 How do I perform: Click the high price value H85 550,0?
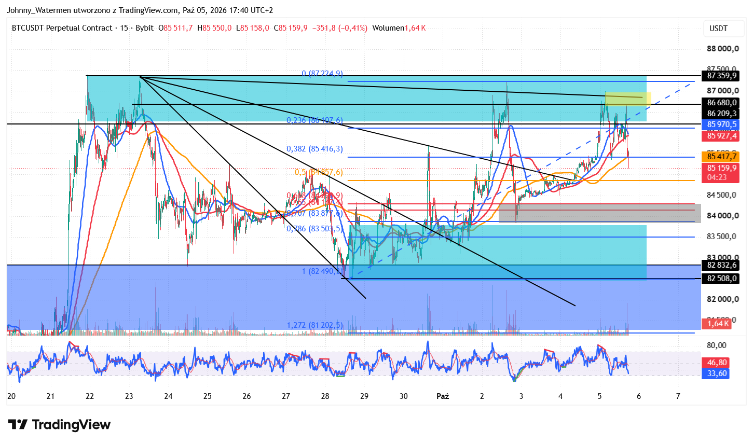(214, 28)
